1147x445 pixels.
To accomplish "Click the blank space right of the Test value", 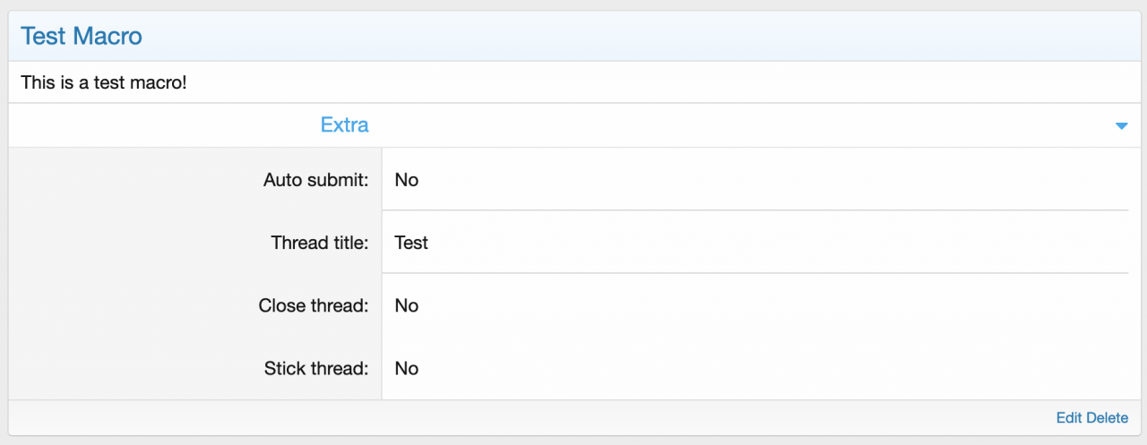I will pos(762,243).
